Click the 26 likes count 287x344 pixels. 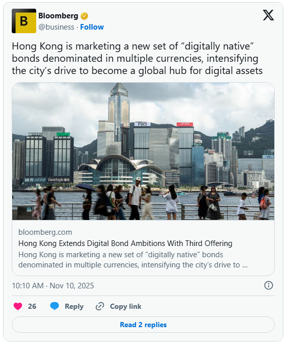32,306
